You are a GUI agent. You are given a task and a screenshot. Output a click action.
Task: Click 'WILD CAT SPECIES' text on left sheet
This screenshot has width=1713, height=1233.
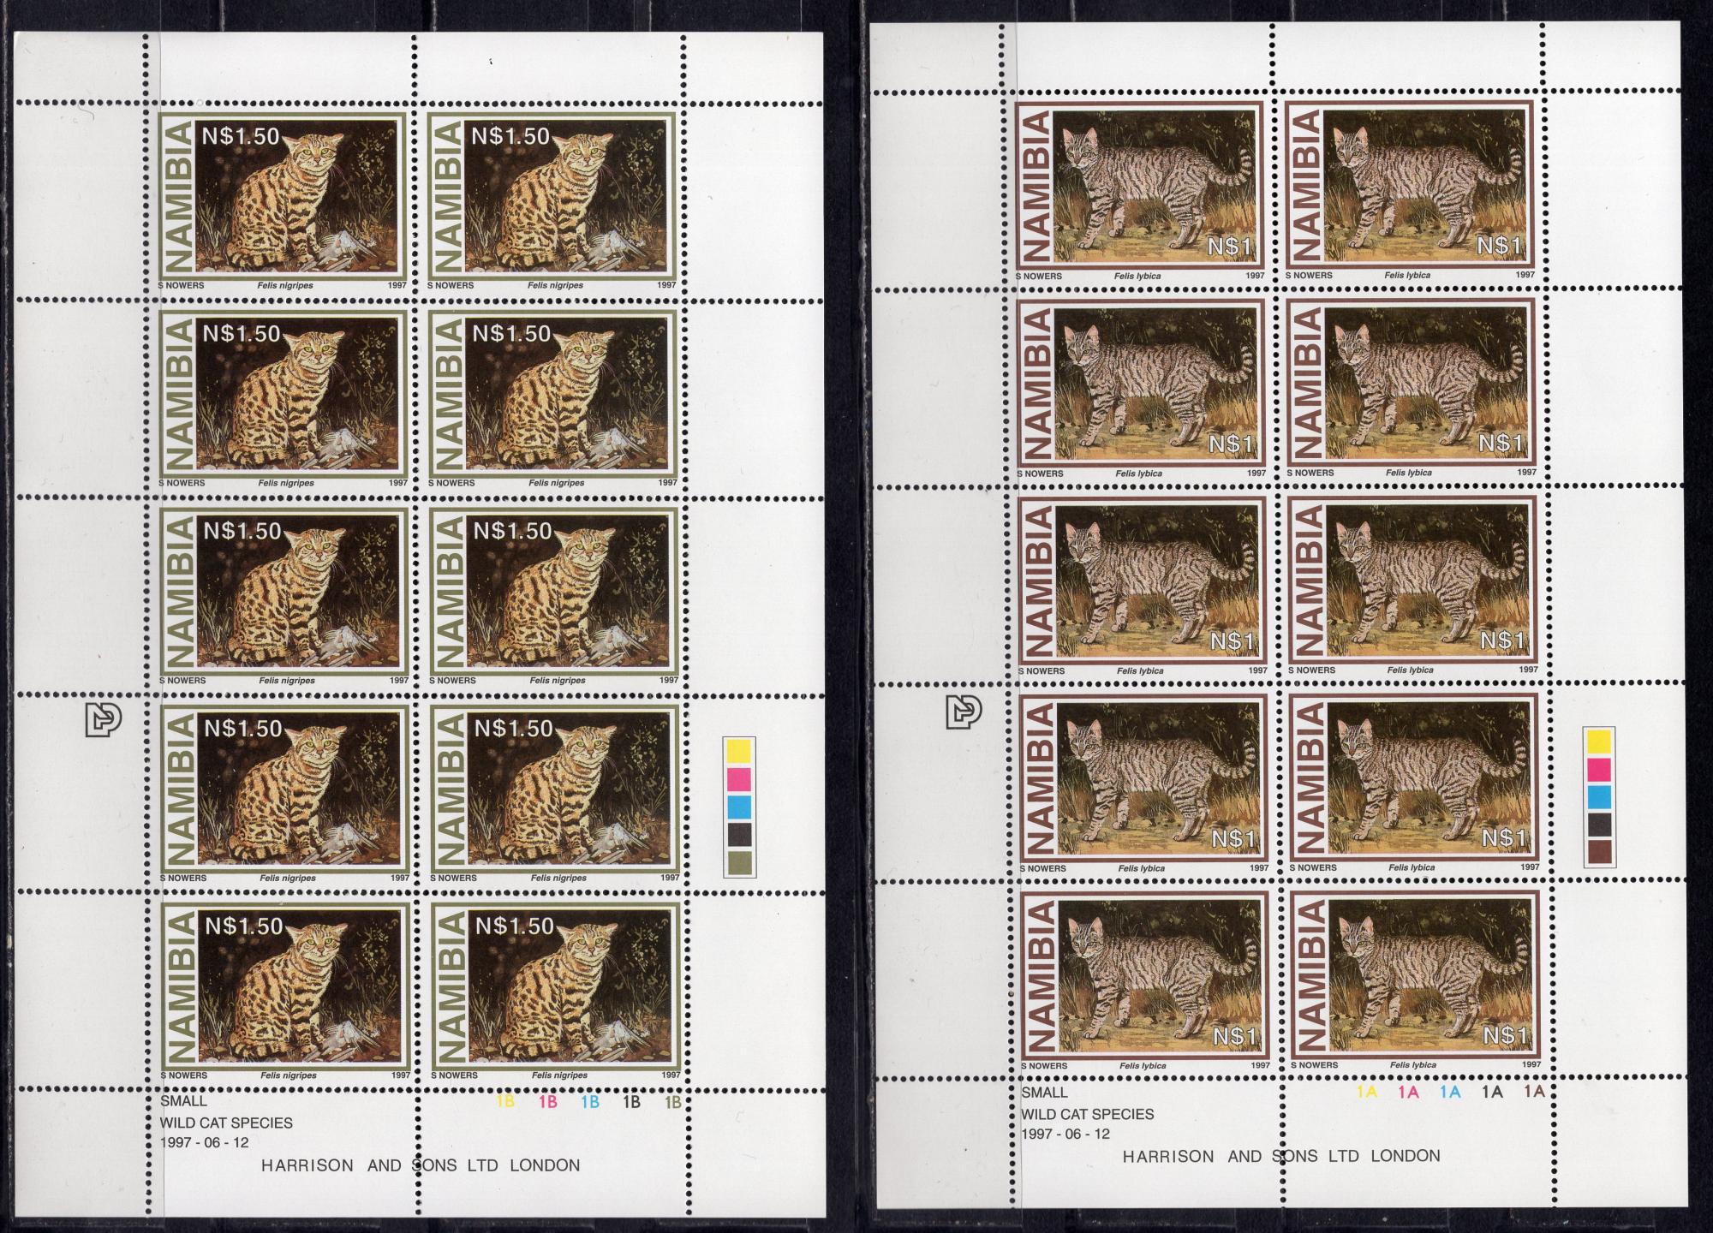226,1123
